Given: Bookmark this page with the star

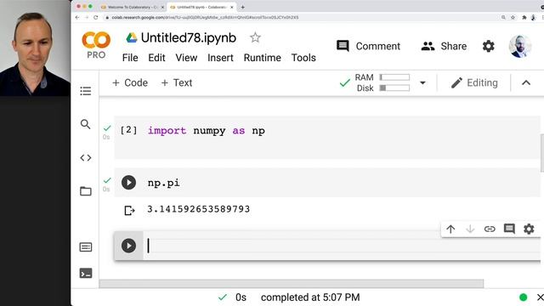Looking at the screenshot, I should 513,17.
